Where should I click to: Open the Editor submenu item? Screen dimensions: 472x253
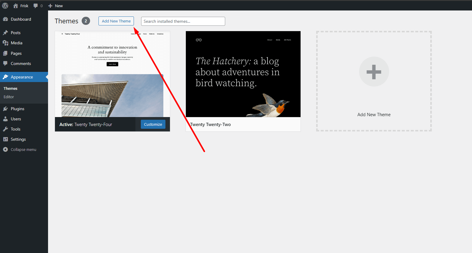[9, 97]
